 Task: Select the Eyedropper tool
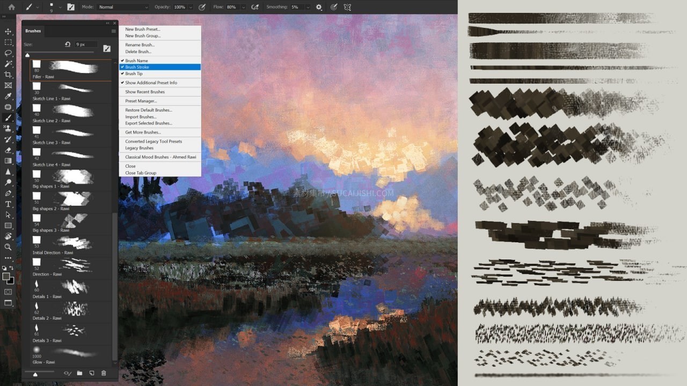coord(8,96)
